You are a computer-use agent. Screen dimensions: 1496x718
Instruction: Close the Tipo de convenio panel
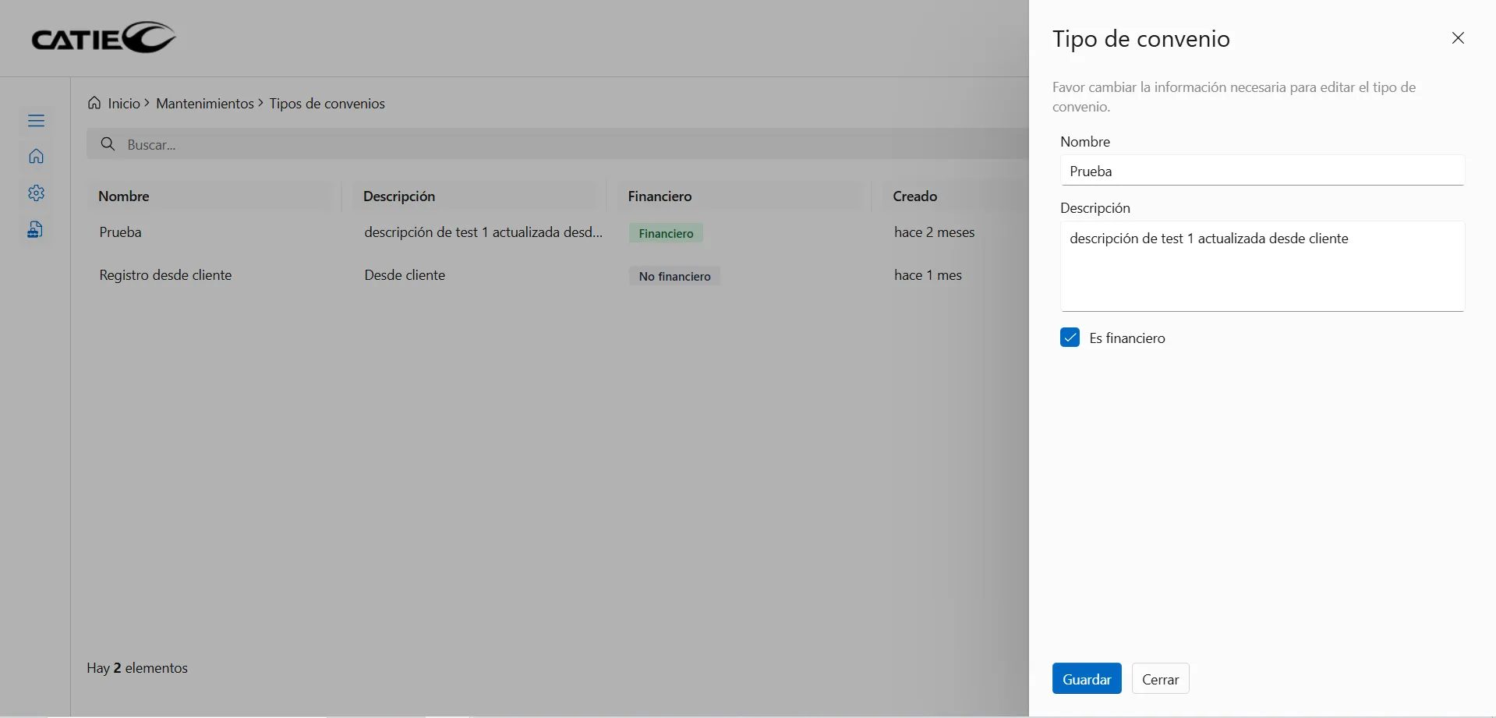(x=1458, y=38)
